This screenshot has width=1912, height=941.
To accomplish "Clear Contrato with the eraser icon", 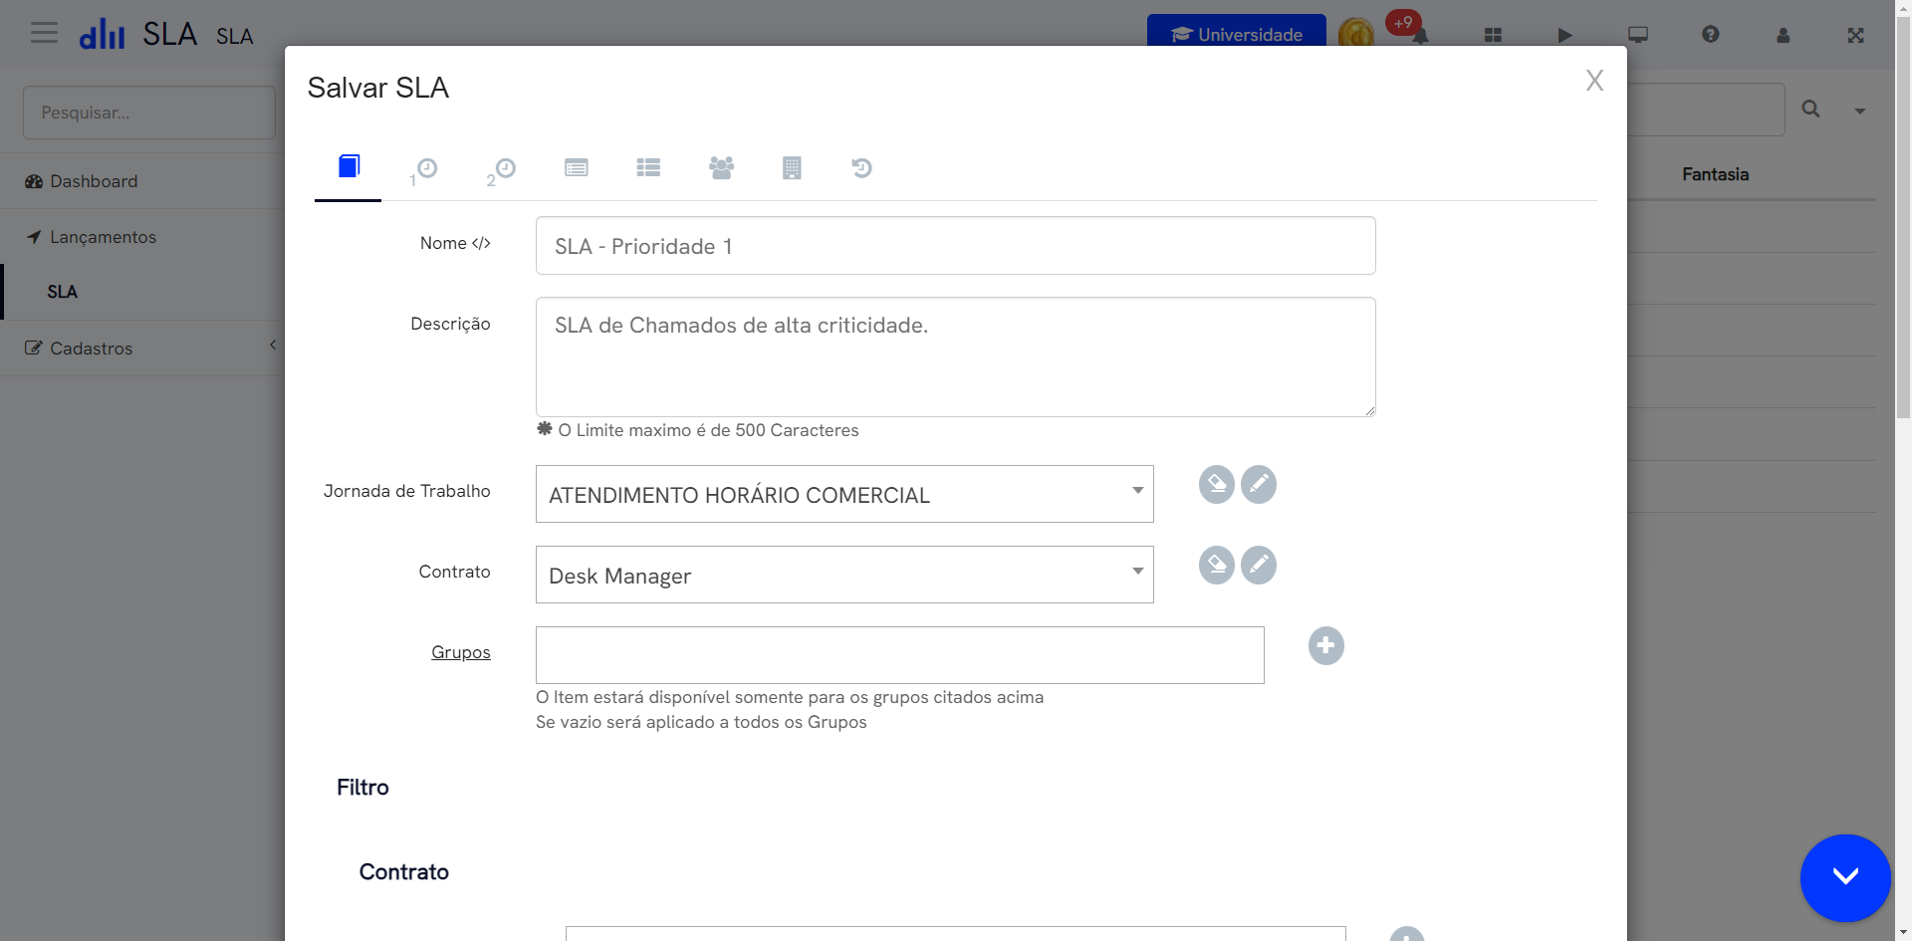I will 1217,566.
